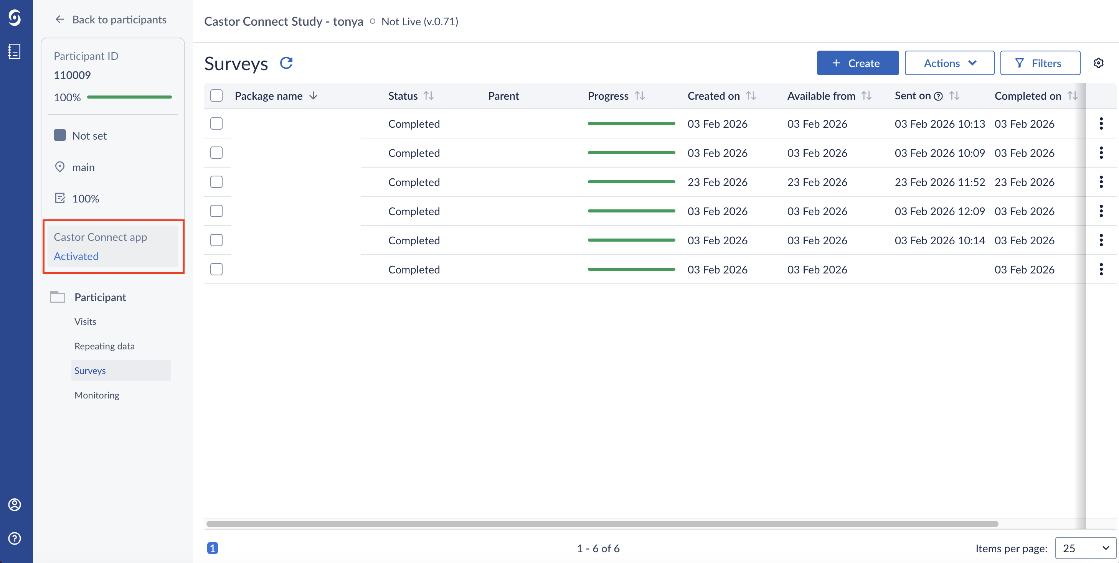This screenshot has width=1119, height=563.
Task: Expand the Actions dropdown
Action: [x=949, y=63]
